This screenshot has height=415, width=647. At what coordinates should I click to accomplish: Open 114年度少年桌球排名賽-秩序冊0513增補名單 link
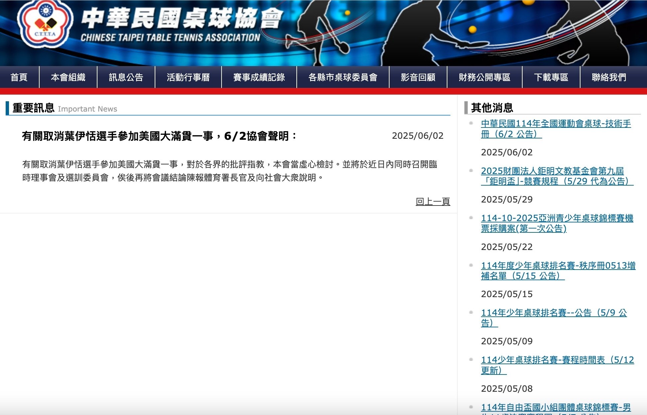pyautogui.click(x=558, y=271)
